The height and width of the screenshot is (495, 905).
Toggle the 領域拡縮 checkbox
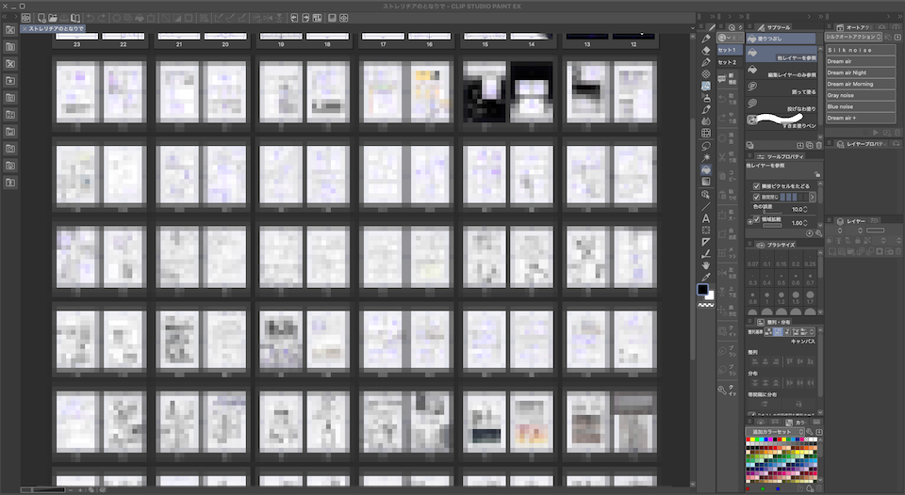pyautogui.click(x=757, y=219)
